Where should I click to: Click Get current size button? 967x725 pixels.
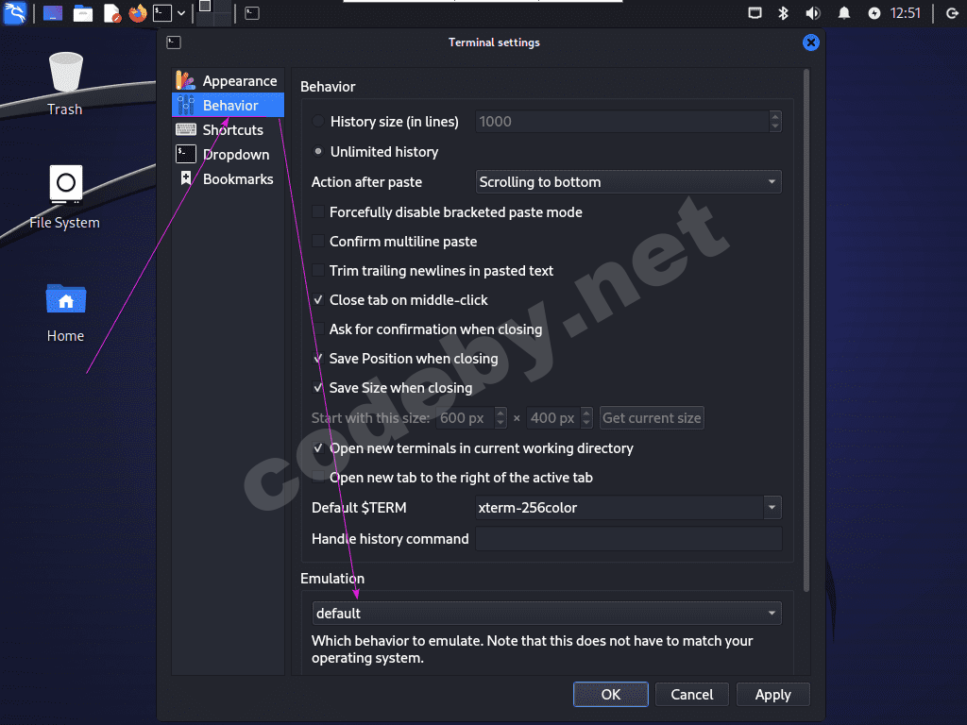pyautogui.click(x=652, y=418)
